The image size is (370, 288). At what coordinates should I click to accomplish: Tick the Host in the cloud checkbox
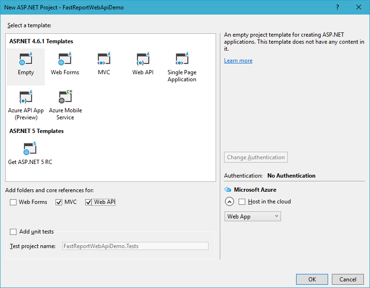coord(242,202)
